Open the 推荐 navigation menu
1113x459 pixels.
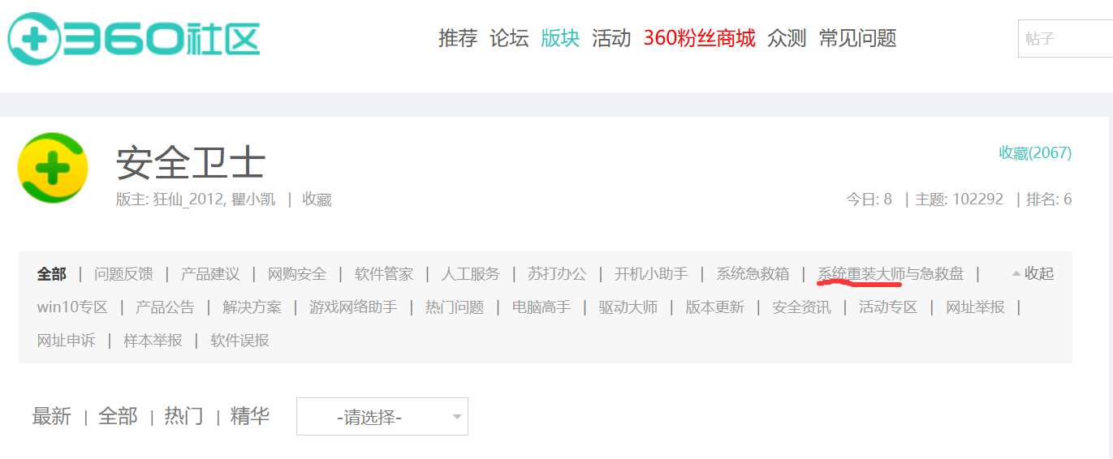click(x=458, y=38)
